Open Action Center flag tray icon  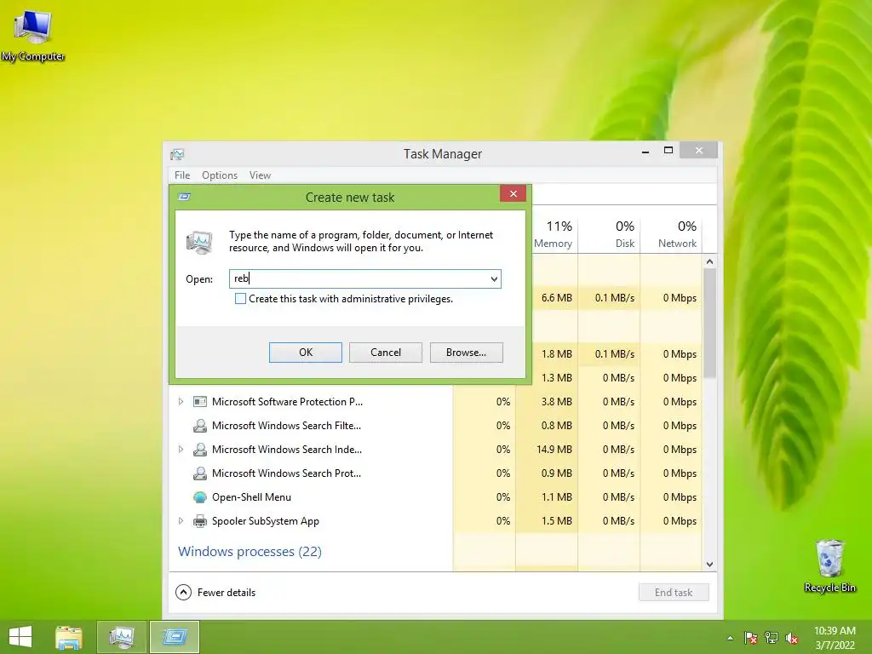pyautogui.click(x=751, y=638)
